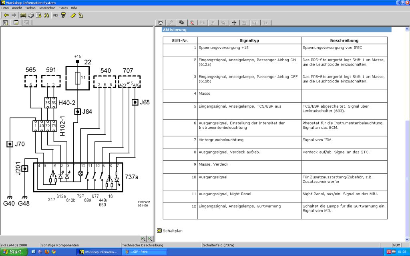Switch to 1.GIF - Paint taskbar window
The height and width of the screenshot is (256, 410).
tap(145, 252)
